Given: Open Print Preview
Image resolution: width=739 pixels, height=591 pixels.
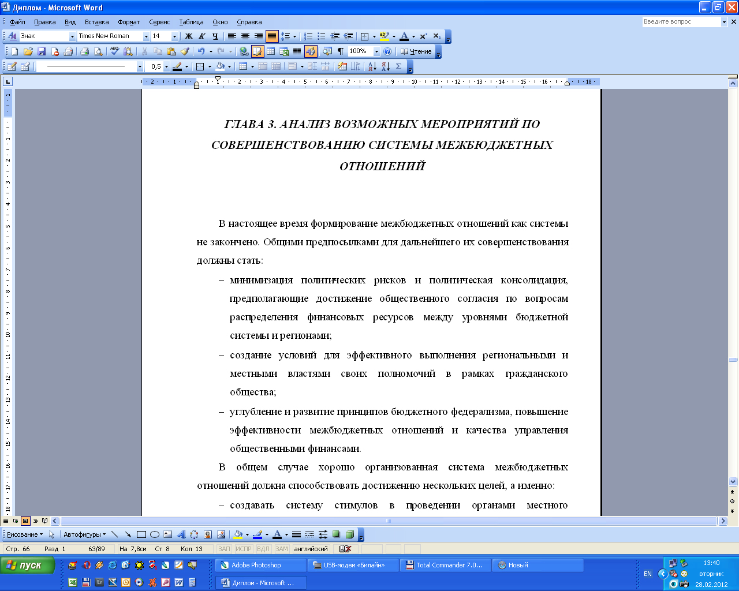Looking at the screenshot, I should pos(98,51).
